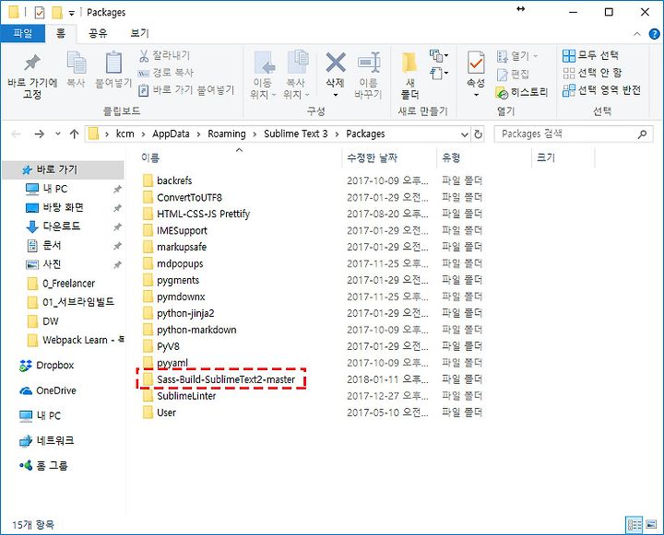This screenshot has height=535, width=664.
Task: Click the Delete (삭제) X icon
Action: click(336, 63)
